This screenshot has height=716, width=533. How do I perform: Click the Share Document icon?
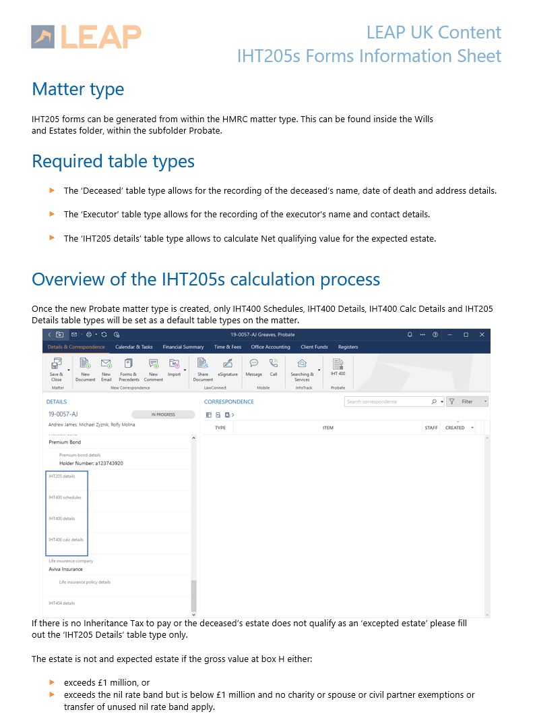click(203, 365)
